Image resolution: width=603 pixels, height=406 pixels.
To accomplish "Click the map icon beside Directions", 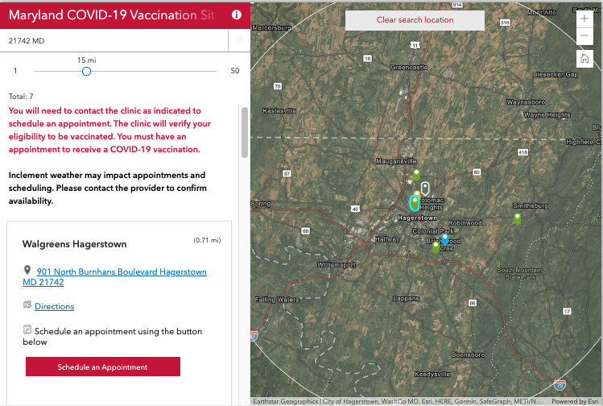I will (x=27, y=304).
